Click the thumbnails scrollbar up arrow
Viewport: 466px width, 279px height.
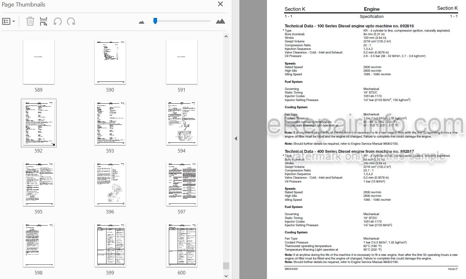[x=226, y=36]
